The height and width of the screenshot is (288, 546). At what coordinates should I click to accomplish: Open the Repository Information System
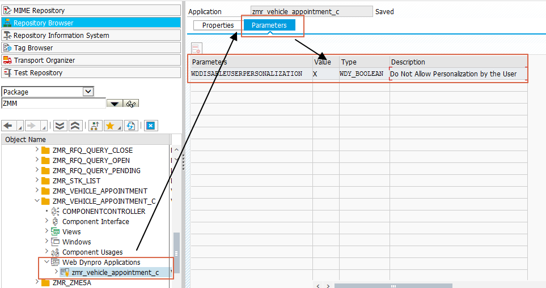[x=91, y=36]
